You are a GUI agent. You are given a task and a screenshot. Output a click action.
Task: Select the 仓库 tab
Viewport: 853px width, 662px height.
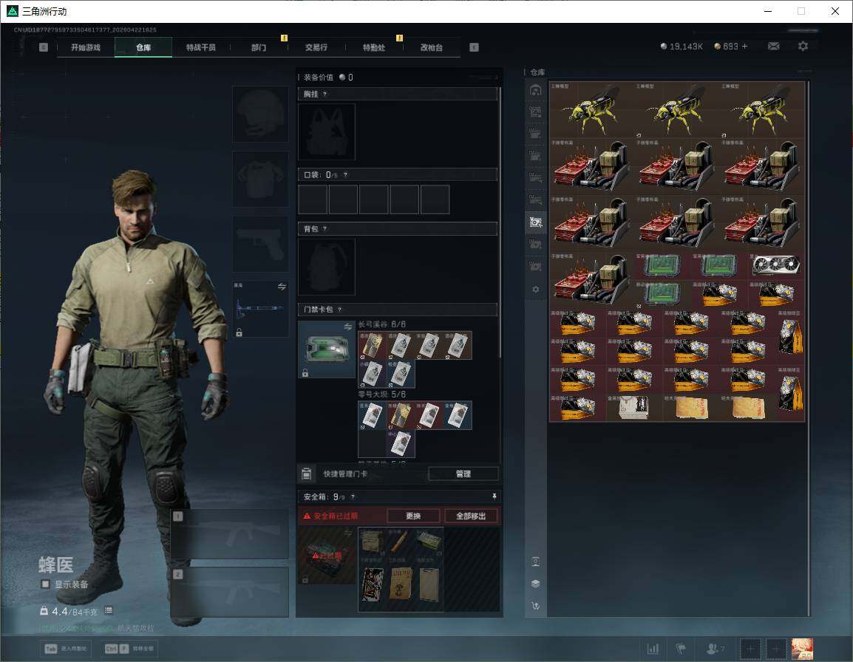(143, 47)
